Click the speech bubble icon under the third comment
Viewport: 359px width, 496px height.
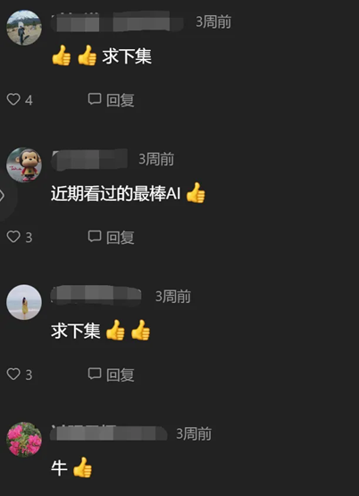pyautogui.click(x=94, y=374)
